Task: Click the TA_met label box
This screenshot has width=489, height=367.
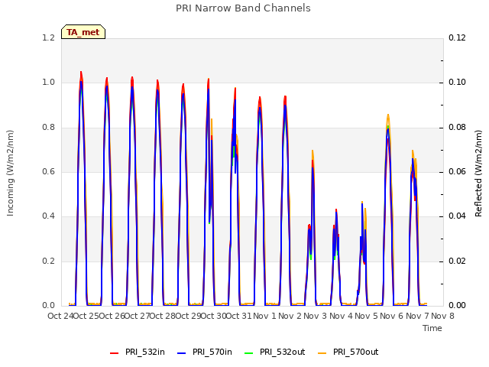Action: coord(83,32)
